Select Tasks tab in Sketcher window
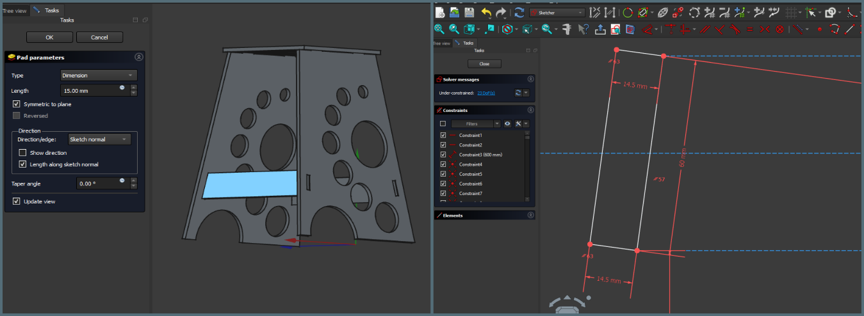 (465, 43)
